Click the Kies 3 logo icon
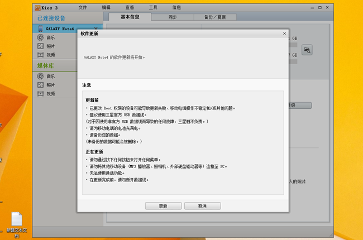The width and height of the screenshot is (363, 240). click(x=37, y=8)
